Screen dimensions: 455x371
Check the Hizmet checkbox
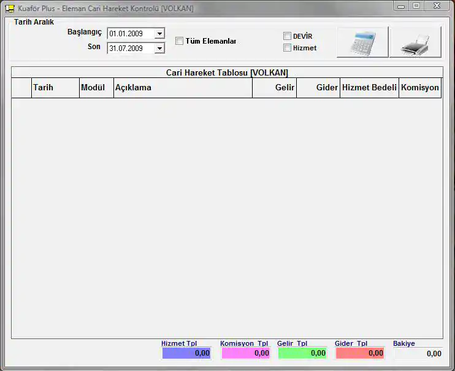[287, 48]
